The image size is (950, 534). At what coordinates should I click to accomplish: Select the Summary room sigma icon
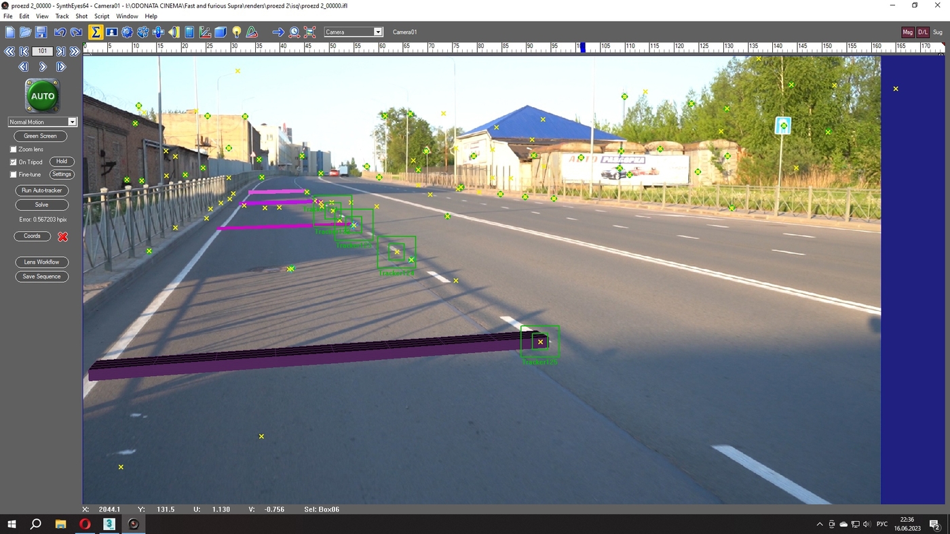coord(96,32)
